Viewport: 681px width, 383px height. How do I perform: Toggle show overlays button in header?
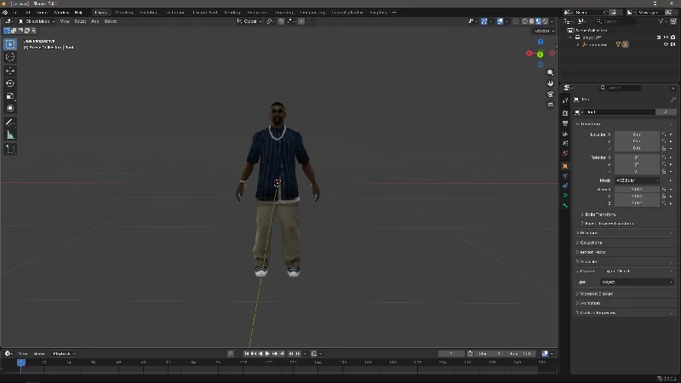pyautogui.click(x=500, y=21)
